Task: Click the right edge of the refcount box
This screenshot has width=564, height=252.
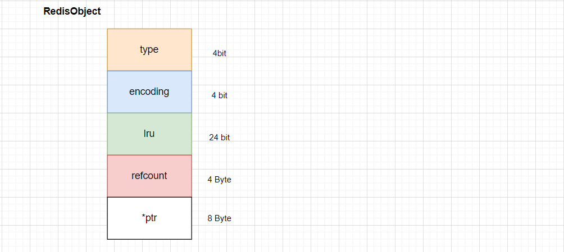Action: click(x=192, y=176)
